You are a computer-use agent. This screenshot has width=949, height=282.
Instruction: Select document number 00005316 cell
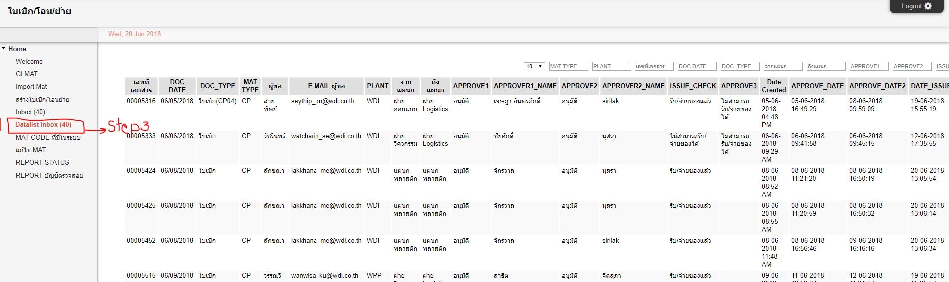(x=141, y=101)
